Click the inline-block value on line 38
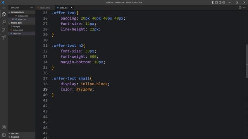The width and height of the screenshot is (248, 139). tap(94, 84)
